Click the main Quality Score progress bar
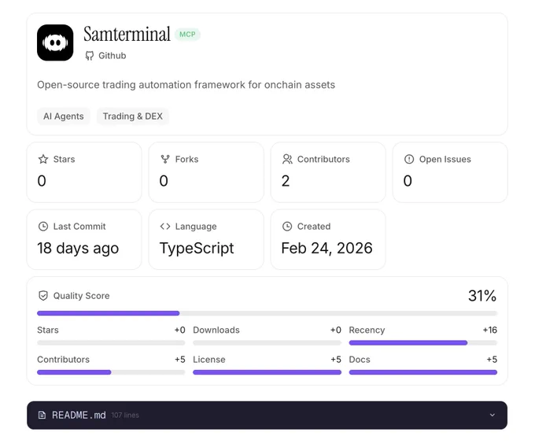This screenshot has height=447, width=535. (x=267, y=313)
